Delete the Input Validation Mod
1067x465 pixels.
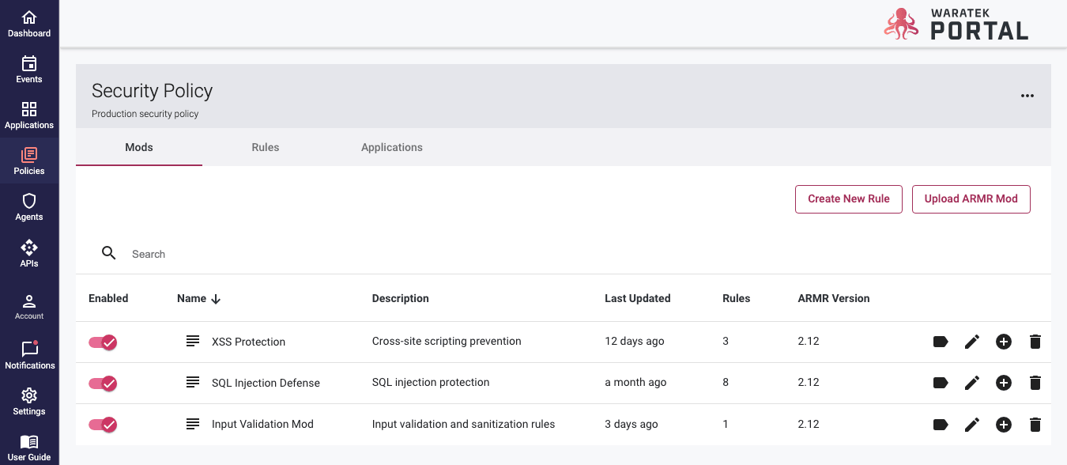pos(1035,425)
